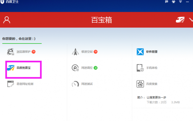Viewport: 193px width, 121px height.
Task: Open the 网速调控 speed control icon
Action: [75, 68]
